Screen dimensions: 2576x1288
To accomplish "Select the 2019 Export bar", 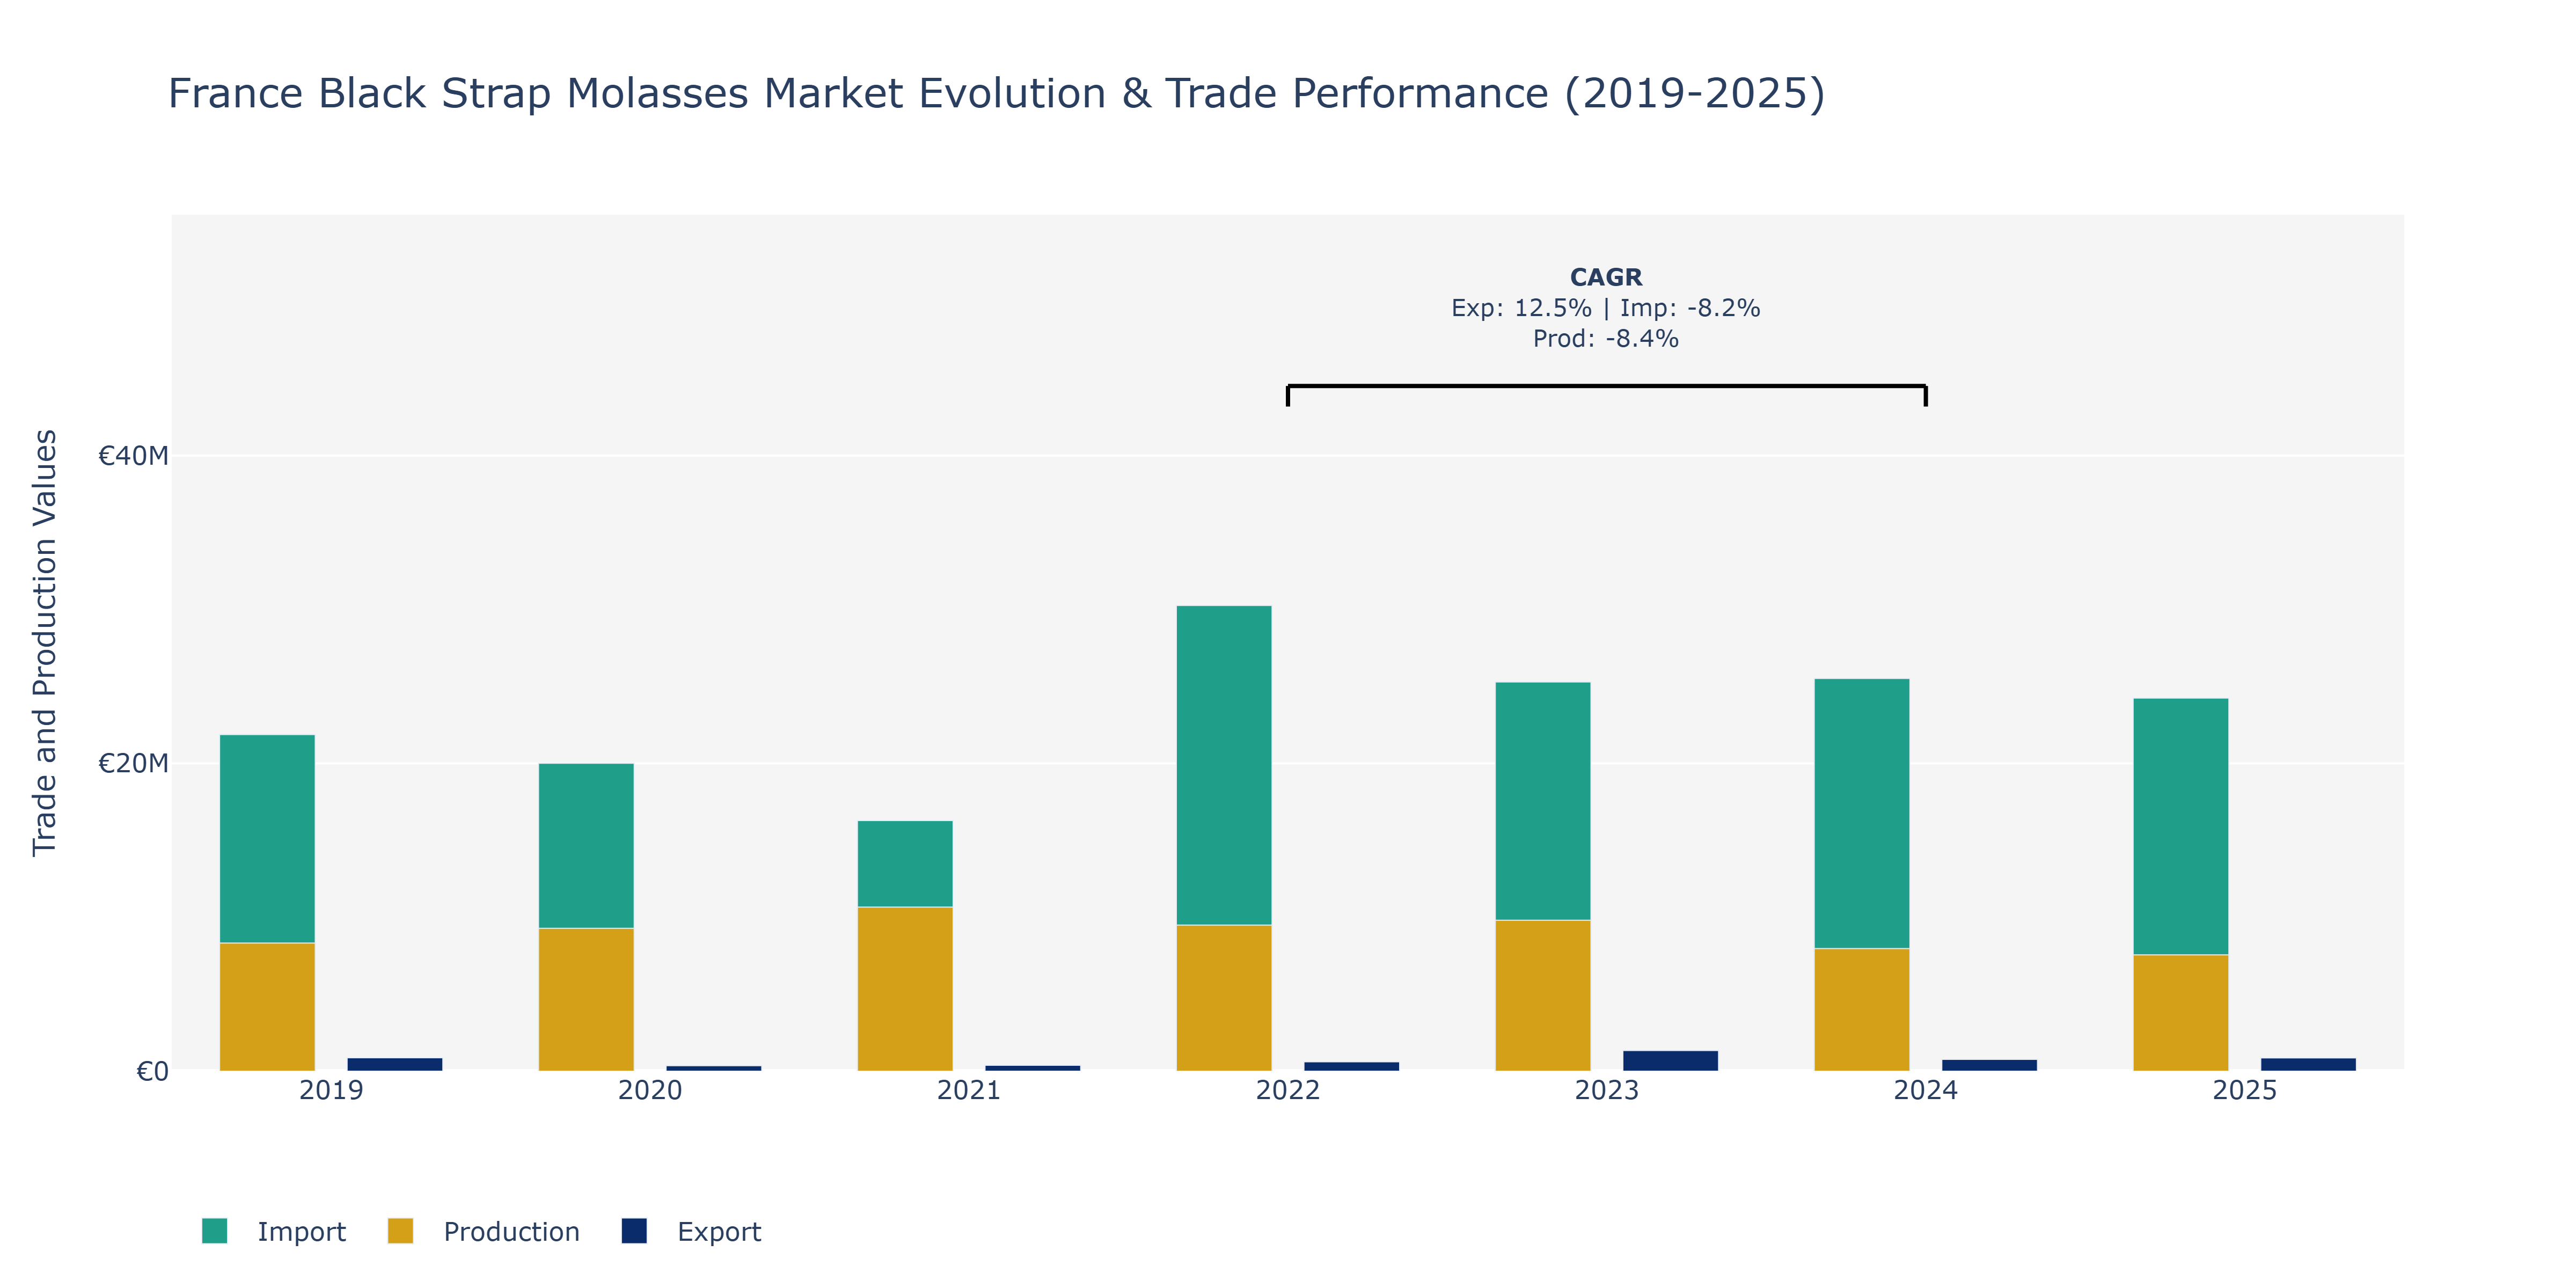I will (x=395, y=1064).
